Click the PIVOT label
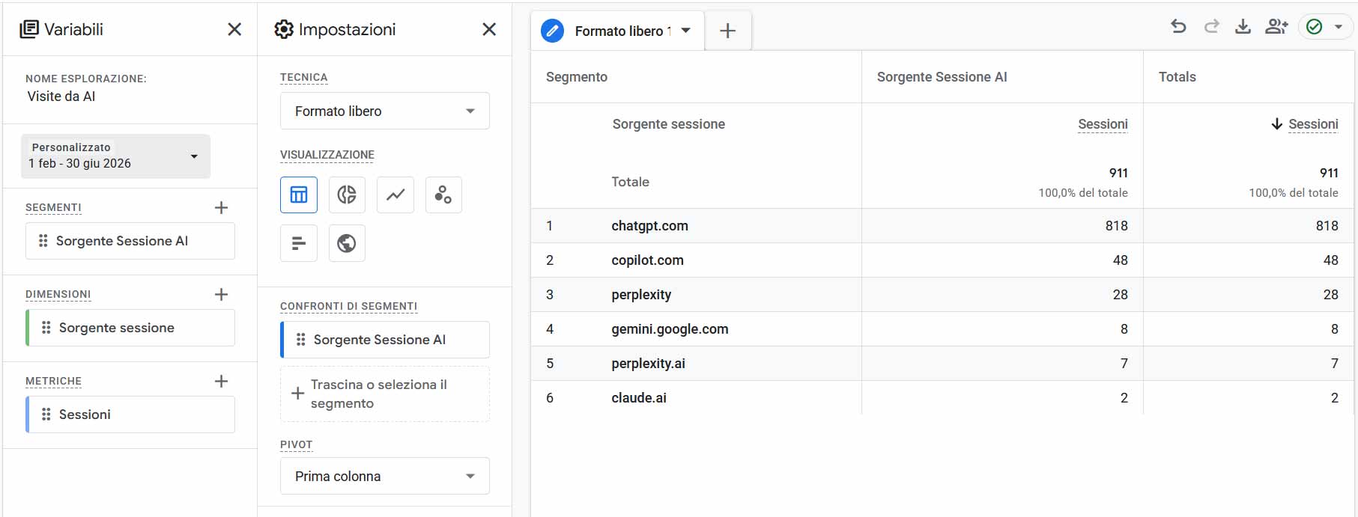 [x=296, y=444]
